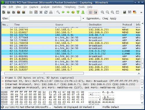Edit coloring rules toolbar icon
This screenshot has width=145, height=110.
(135, 12)
